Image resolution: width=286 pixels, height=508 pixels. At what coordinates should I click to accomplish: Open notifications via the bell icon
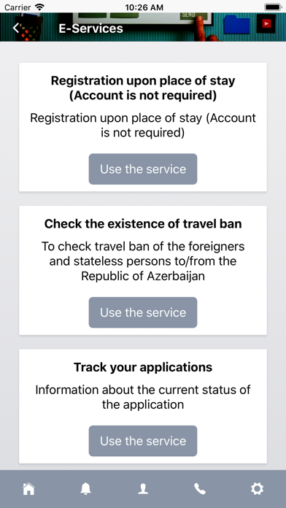(86, 488)
